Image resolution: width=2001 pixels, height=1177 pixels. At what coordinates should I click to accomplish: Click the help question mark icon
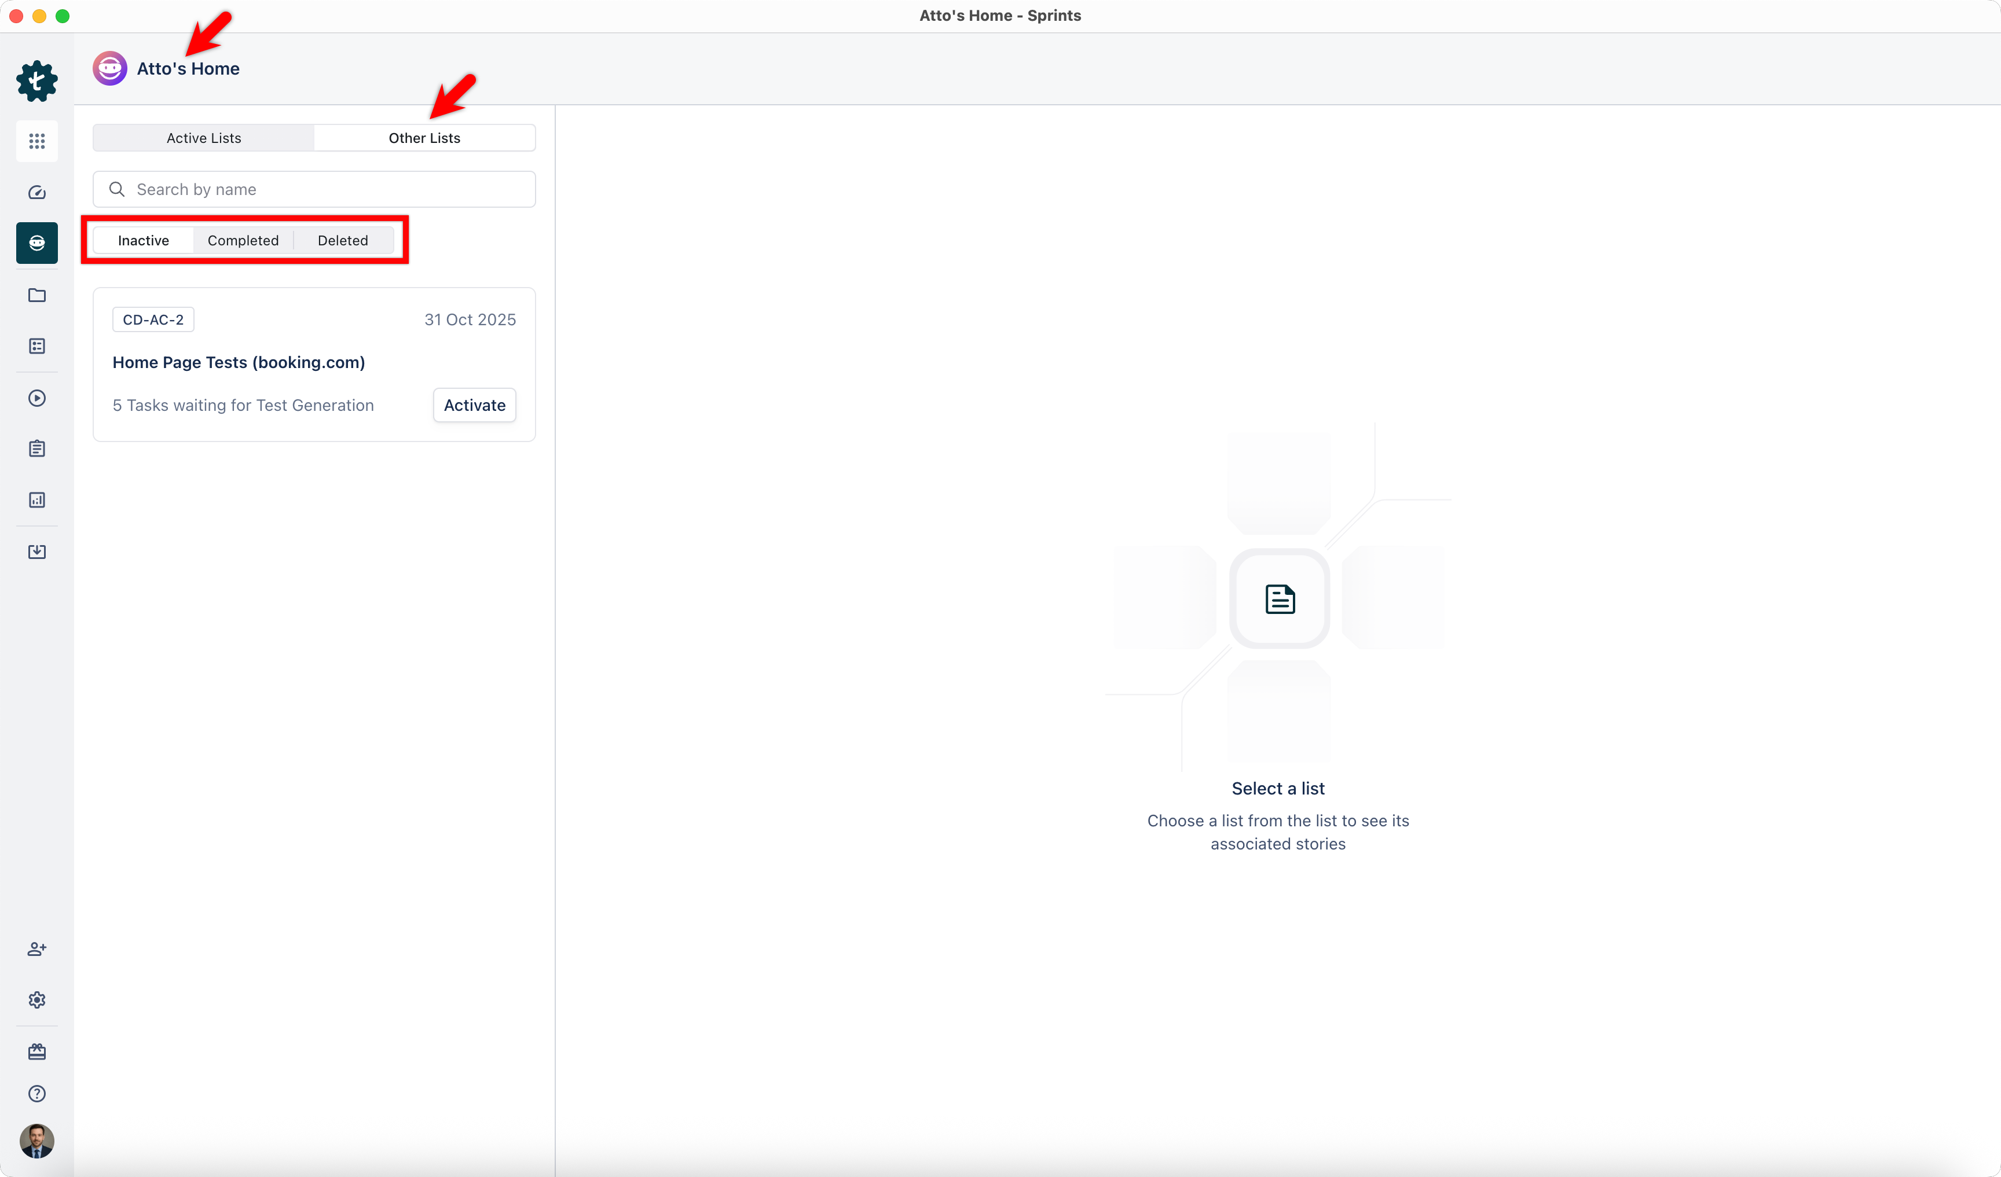(x=36, y=1094)
